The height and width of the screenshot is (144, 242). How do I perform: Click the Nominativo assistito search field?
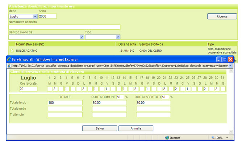click(64, 27)
